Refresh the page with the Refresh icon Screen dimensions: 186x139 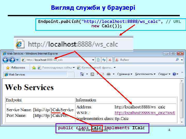tap(104, 60)
